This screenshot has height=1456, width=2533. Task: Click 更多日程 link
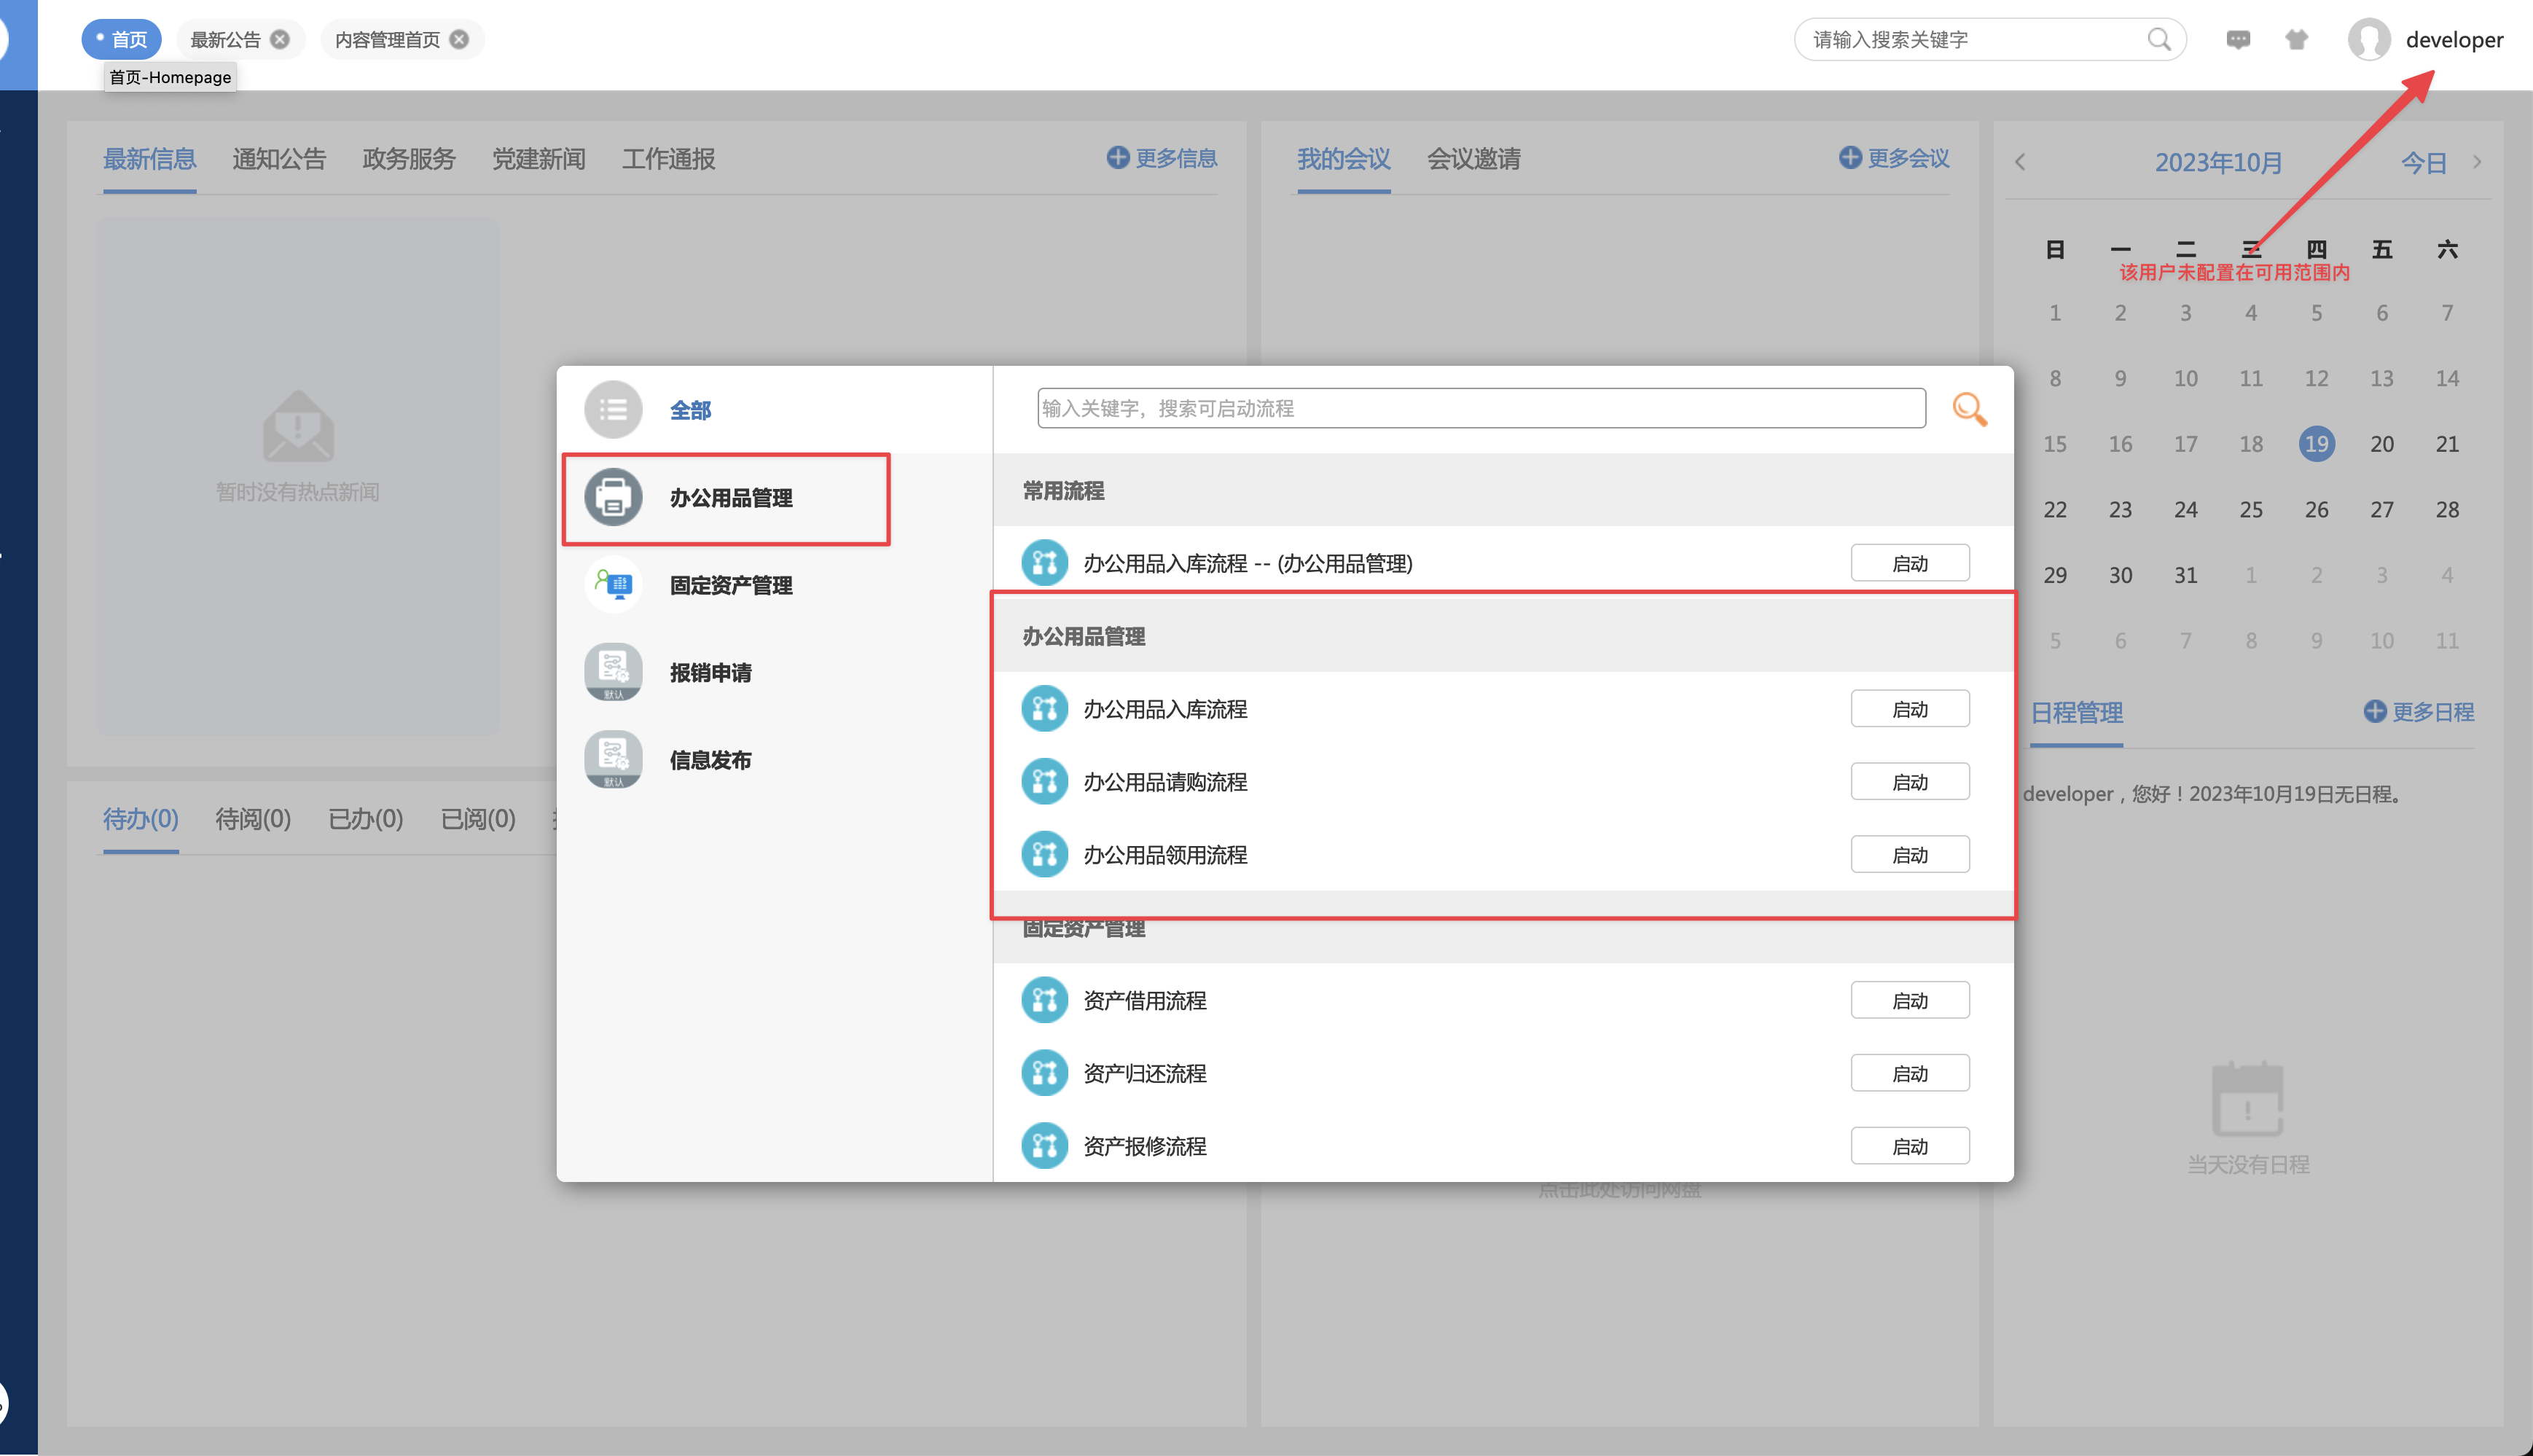point(2419,712)
